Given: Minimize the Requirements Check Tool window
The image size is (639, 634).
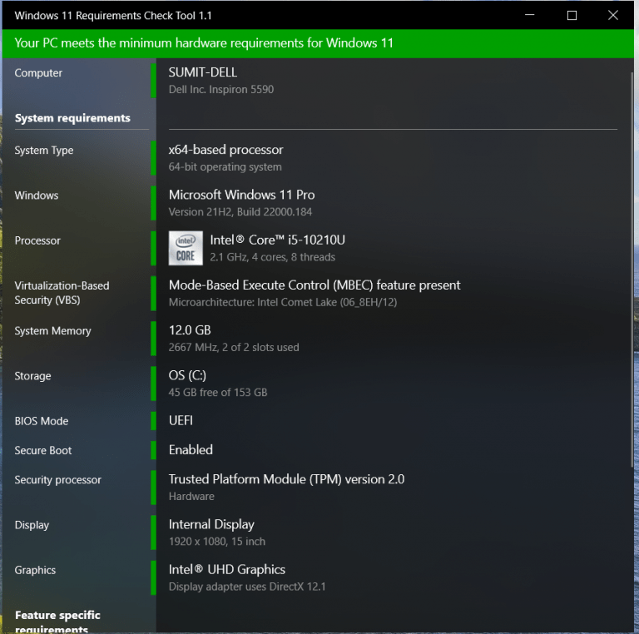Looking at the screenshot, I should (529, 15).
